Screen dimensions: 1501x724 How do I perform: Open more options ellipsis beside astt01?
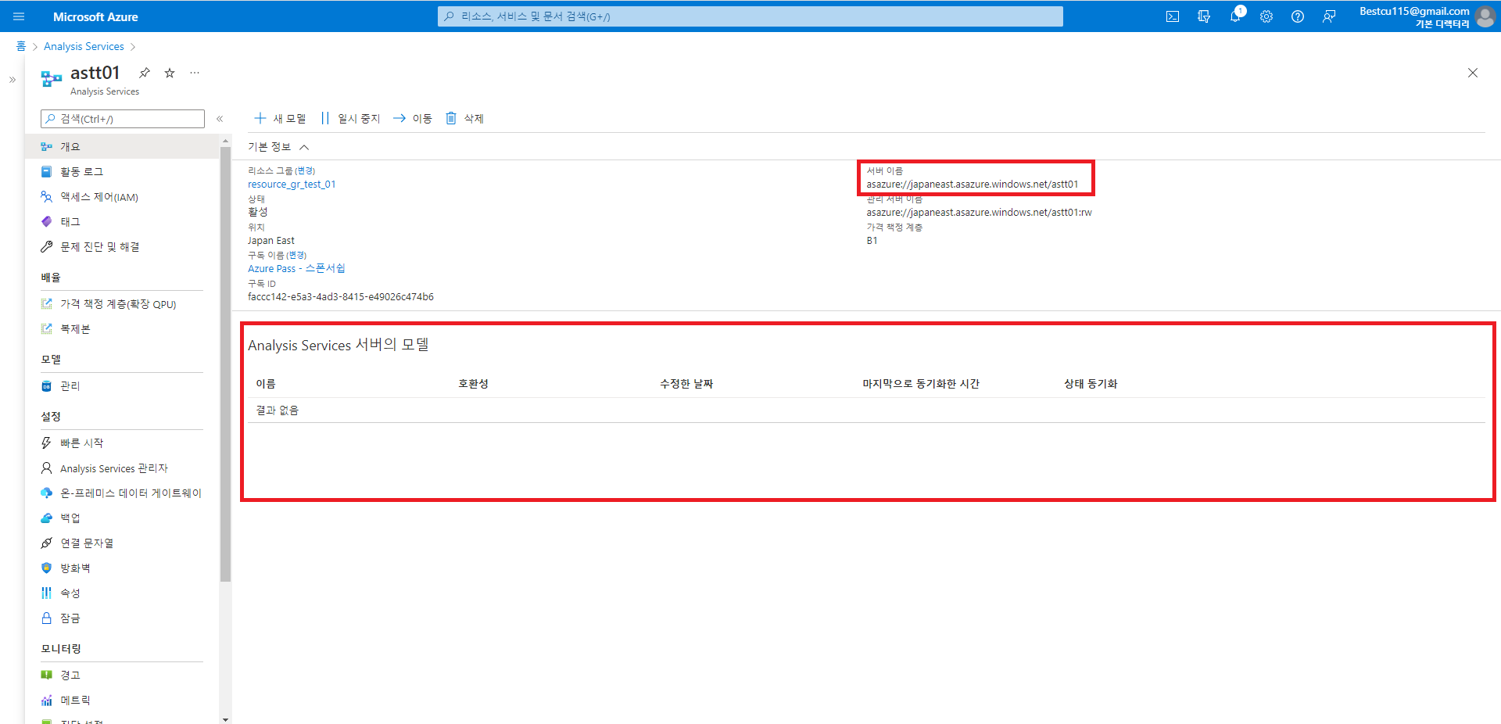tap(195, 73)
